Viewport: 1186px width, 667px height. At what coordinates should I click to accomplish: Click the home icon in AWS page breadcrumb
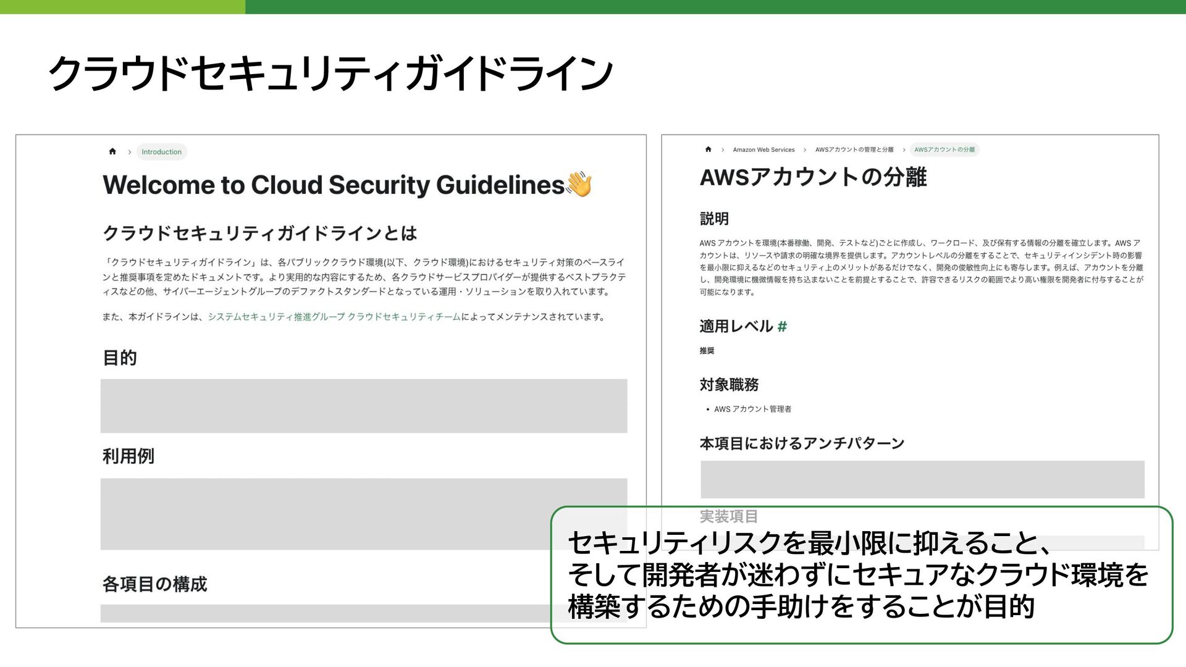click(x=709, y=149)
